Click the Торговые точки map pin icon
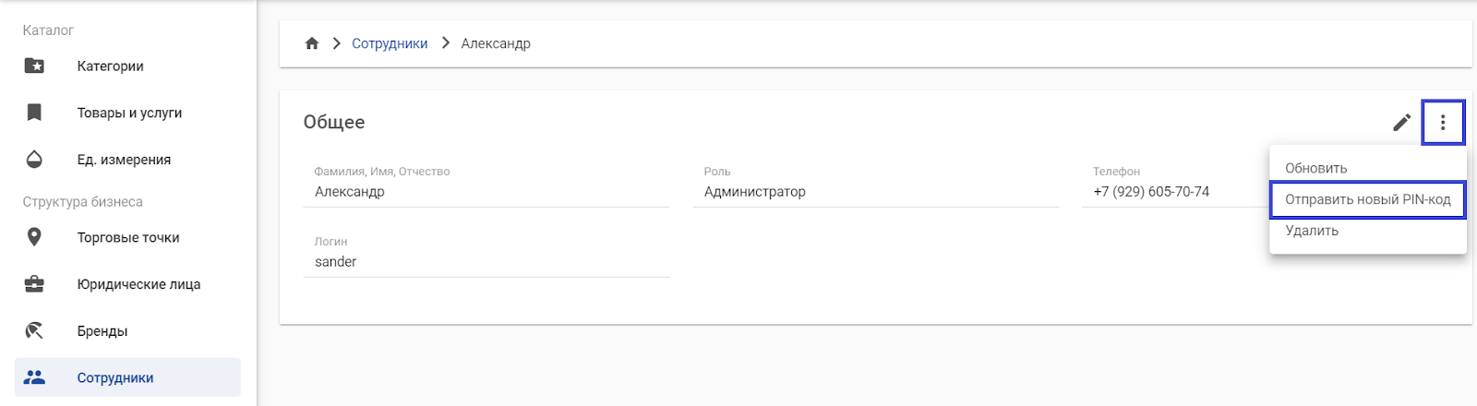 pyautogui.click(x=34, y=237)
